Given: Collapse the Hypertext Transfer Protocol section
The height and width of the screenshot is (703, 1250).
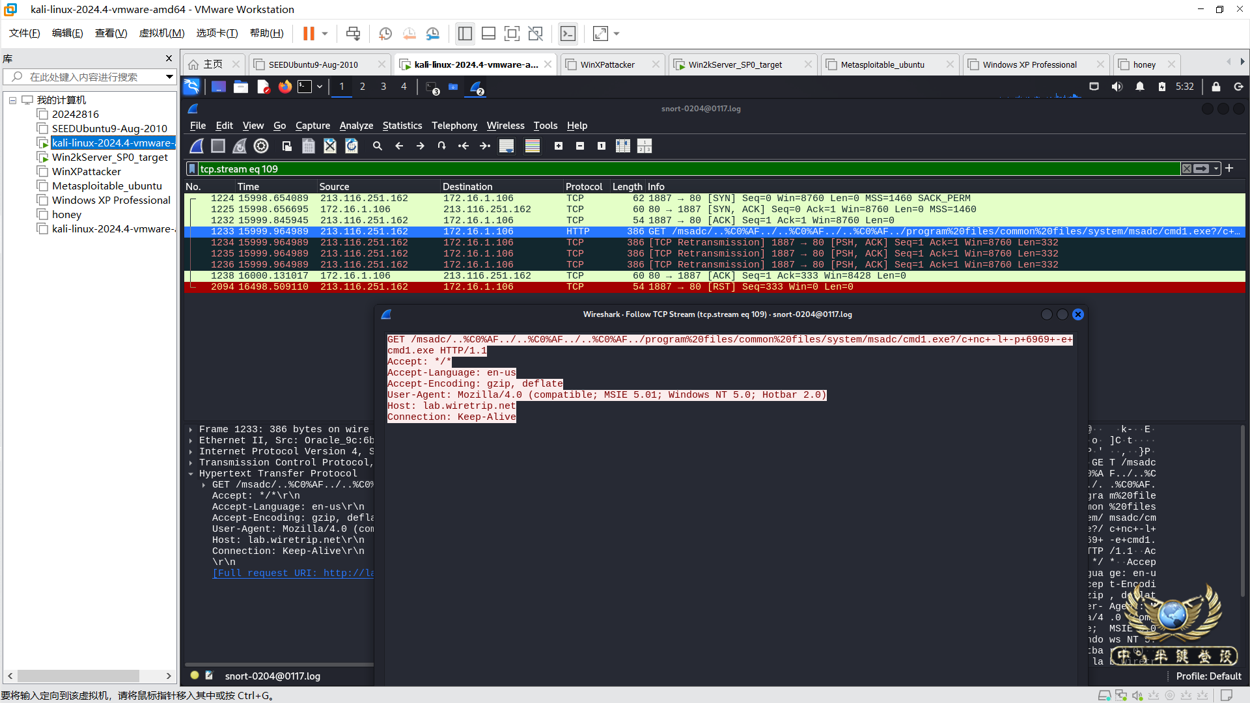Looking at the screenshot, I should pyautogui.click(x=191, y=474).
